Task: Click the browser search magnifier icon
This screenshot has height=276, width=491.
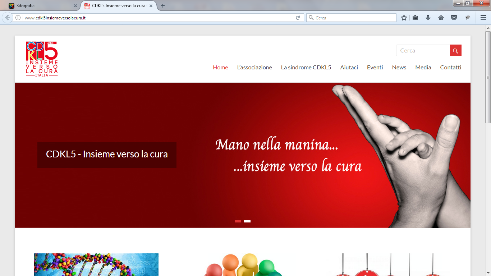Action: click(x=311, y=18)
